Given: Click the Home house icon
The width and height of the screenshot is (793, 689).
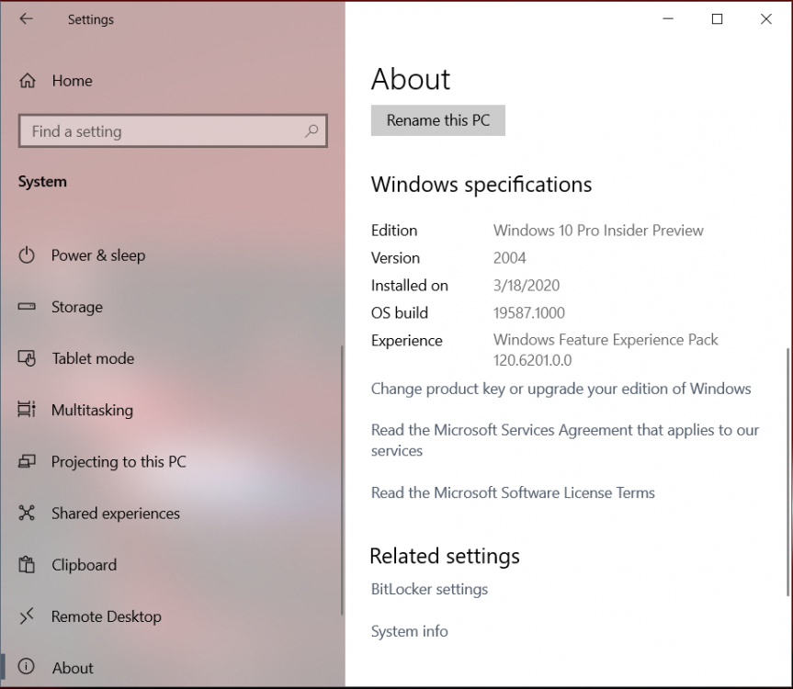Looking at the screenshot, I should [x=28, y=81].
